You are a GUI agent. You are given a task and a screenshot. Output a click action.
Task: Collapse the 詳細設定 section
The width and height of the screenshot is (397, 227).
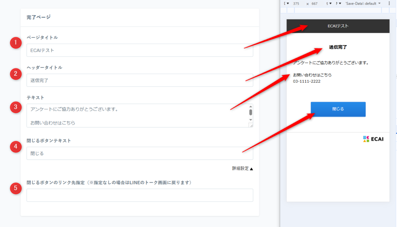point(242,168)
